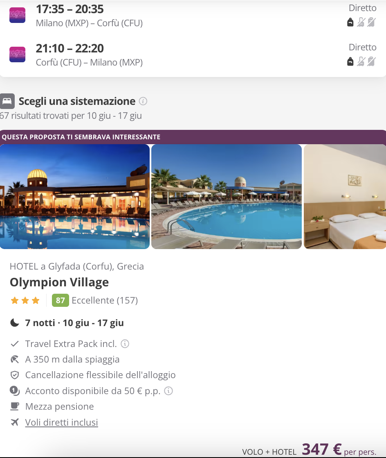View the night-time pool photo
Image resolution: width=386 pixels, height=458 pixels.
tap(75, 197)
